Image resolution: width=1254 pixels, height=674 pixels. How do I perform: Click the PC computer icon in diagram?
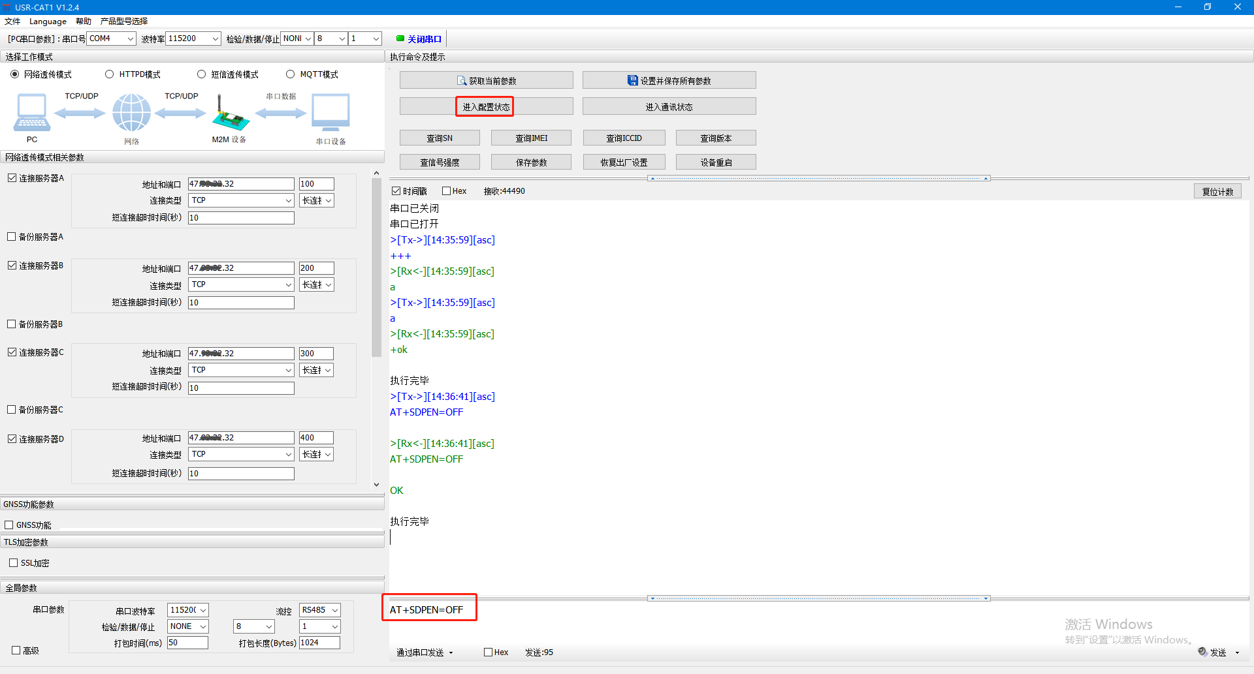click(x=31, y=112)
